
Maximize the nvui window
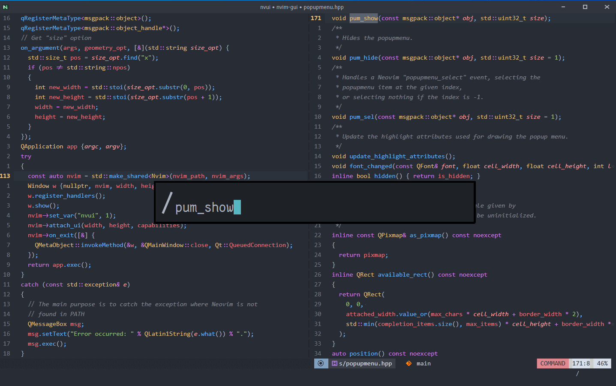(585, 7)
